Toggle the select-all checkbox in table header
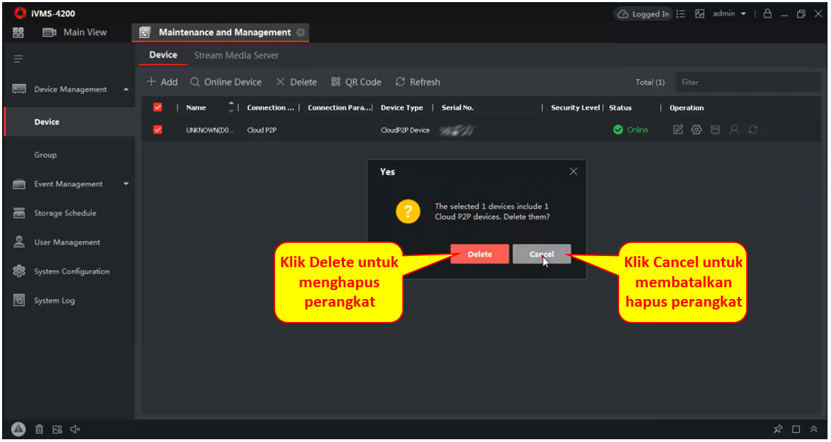Image resolution: width=831 pixels, height=442 pixels. click(158, 108)
